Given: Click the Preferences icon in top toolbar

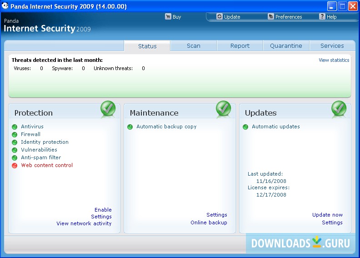Looking at the screenshot, I should point(271,16).
